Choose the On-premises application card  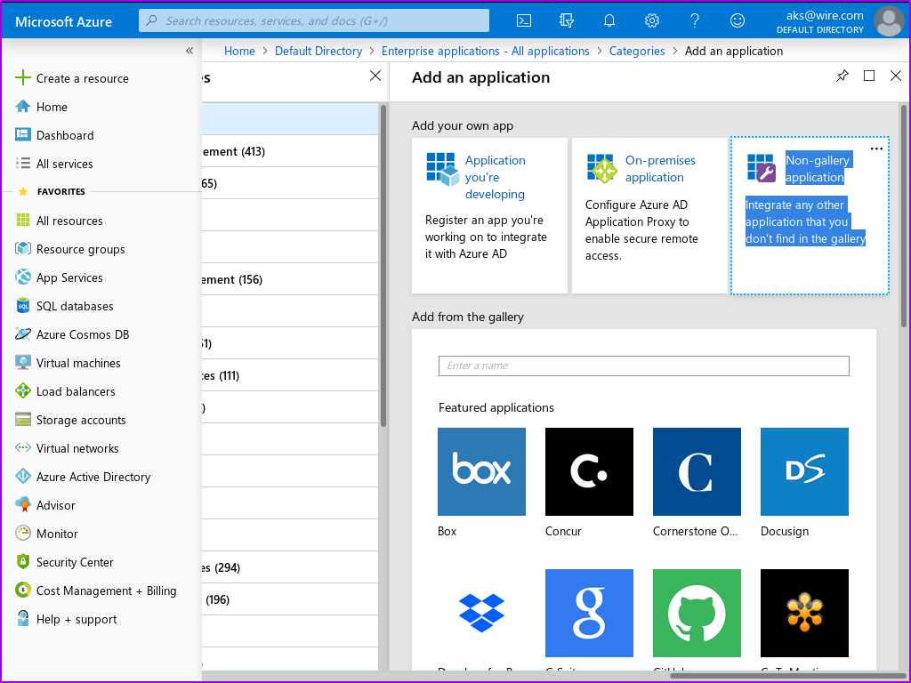[649, 215]
